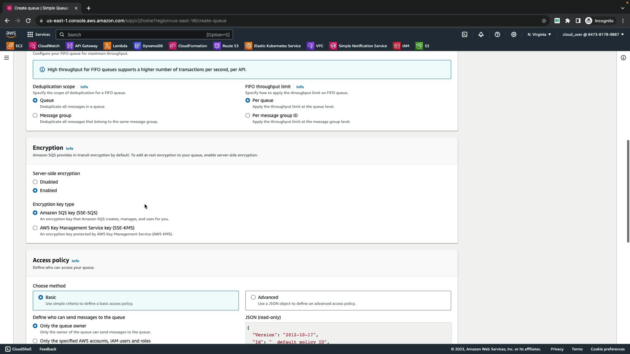630x354 pixels.
Task: Click the S3 service shortcut
Action: click(x=423, y=46)
